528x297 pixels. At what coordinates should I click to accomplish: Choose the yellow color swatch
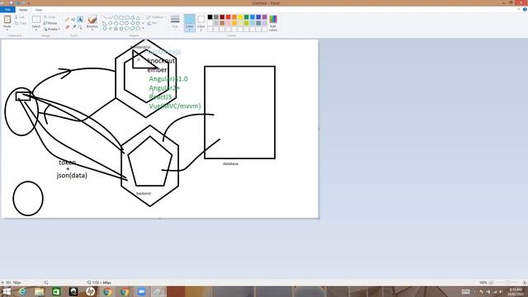(240, 16)
